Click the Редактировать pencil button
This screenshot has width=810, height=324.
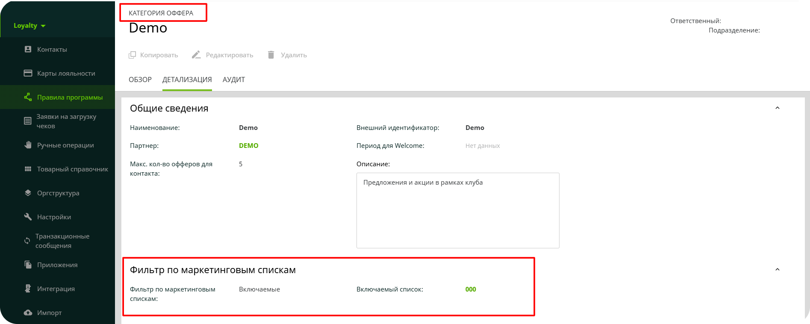pyautogui.click(x=222, y=55)
